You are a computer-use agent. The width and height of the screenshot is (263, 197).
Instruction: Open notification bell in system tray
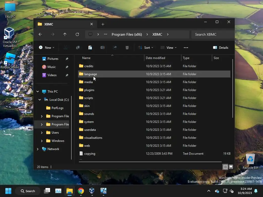[256, 191]
